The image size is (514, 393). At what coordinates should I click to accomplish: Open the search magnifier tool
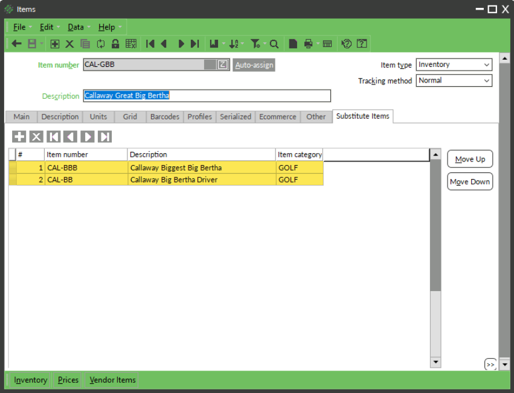(274, 43)
